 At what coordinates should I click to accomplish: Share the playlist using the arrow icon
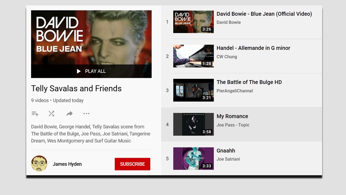click(x=69, y=114)
